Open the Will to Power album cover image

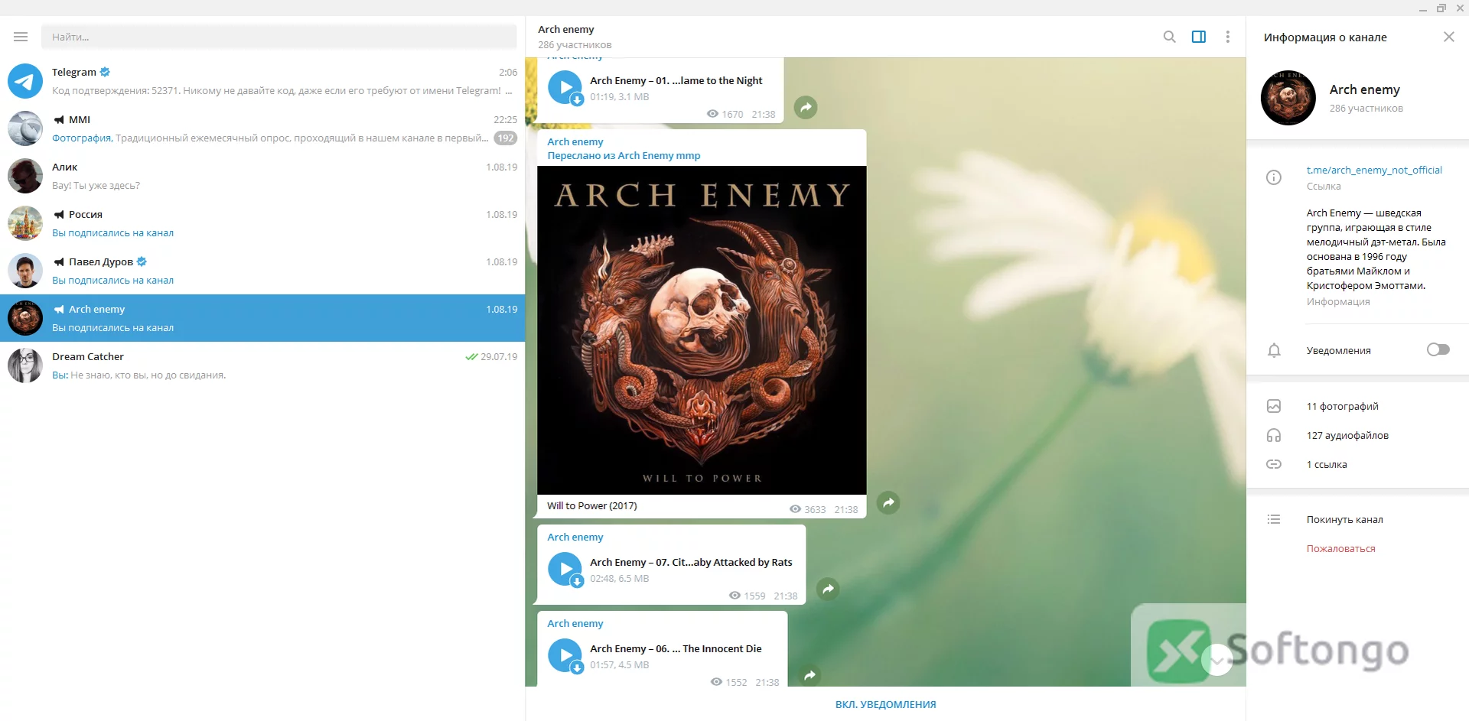tap(702, 330)
